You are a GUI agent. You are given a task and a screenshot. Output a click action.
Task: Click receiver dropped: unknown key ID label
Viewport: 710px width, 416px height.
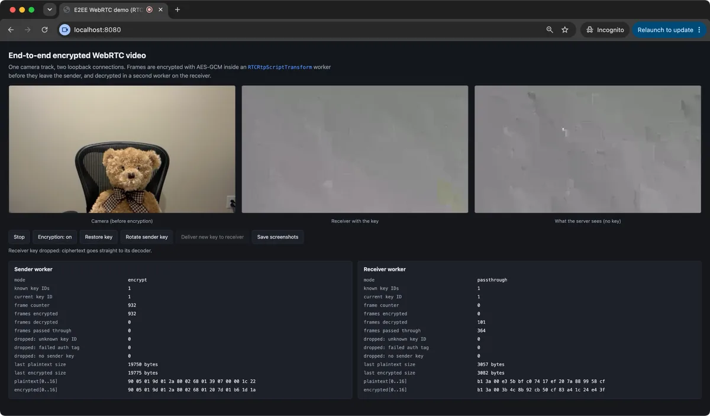(395, 339)
